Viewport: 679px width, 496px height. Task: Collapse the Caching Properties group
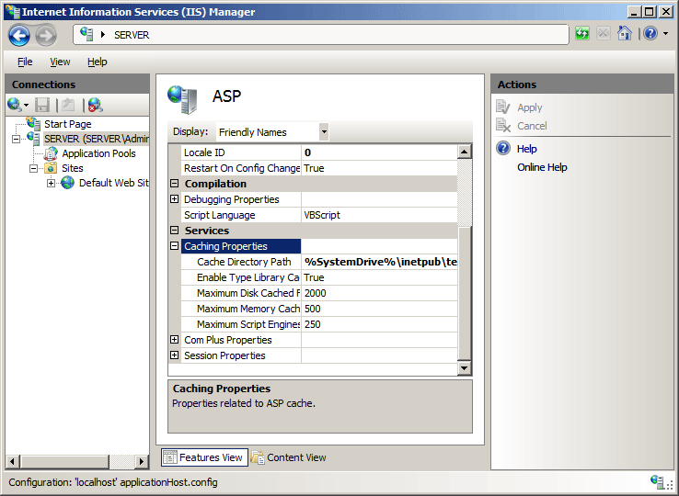[x=175, y=246]
